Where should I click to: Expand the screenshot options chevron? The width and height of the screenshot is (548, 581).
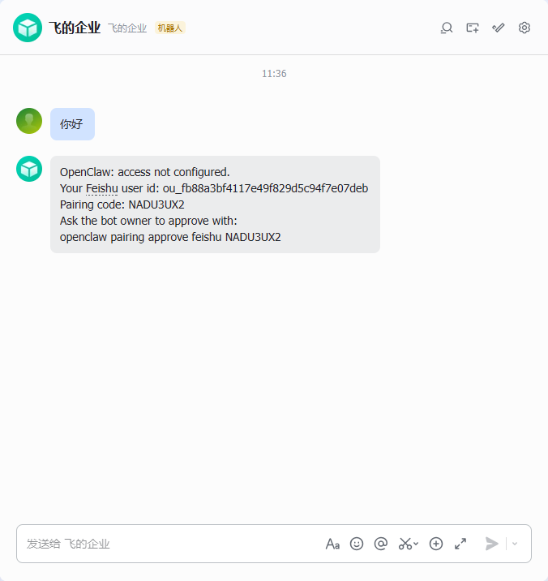coord(416,544)
